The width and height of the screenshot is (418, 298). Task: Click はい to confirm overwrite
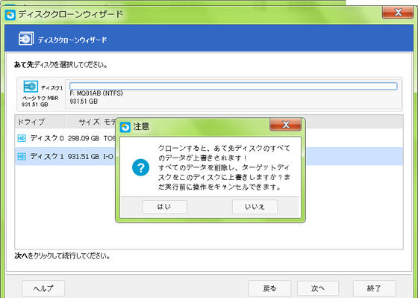click(x=164, y=207)
